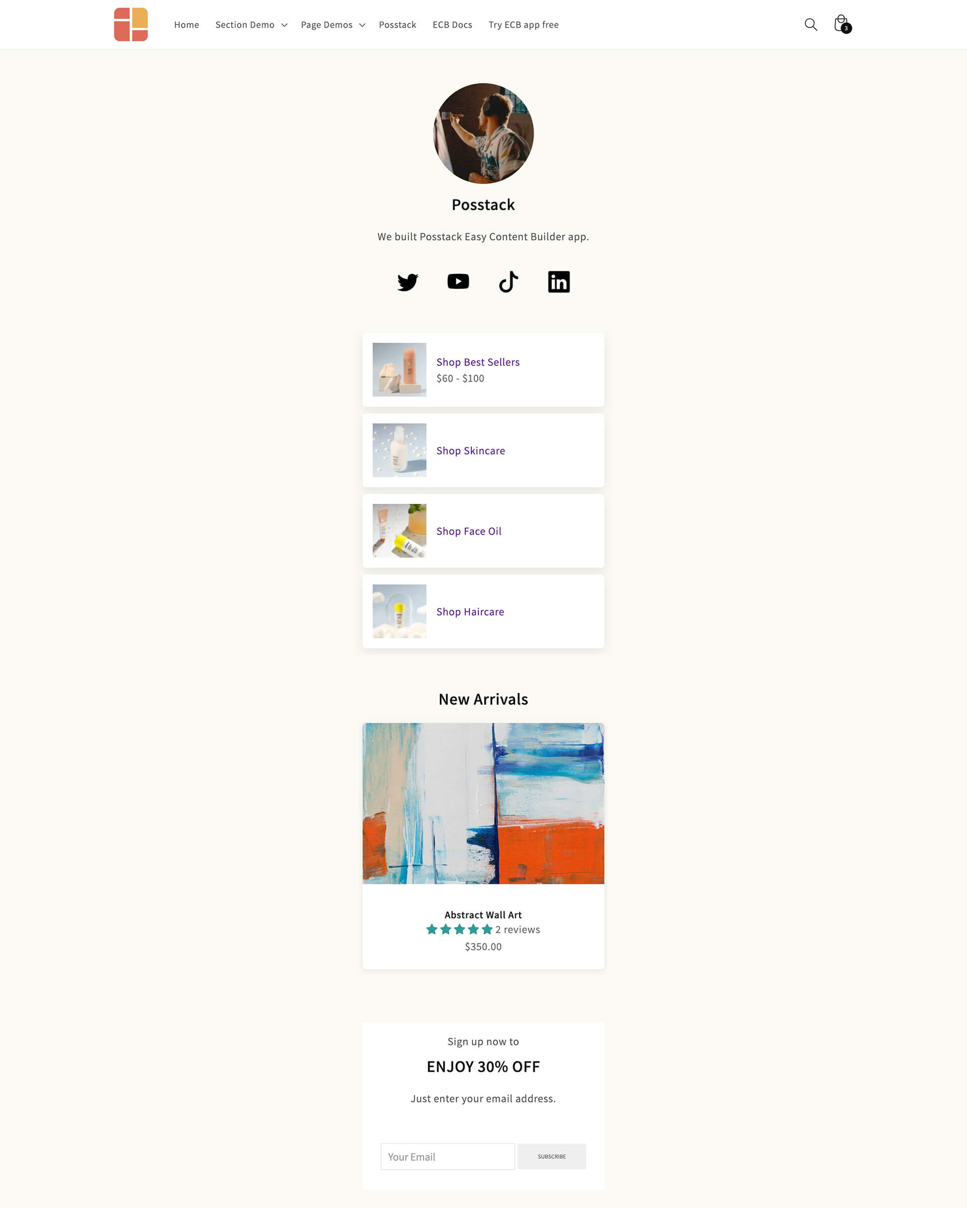The height and width of the screenshot is (1208, 967).
Task: Click the Try ECB app free button
Action: click(x=523, y=25)
